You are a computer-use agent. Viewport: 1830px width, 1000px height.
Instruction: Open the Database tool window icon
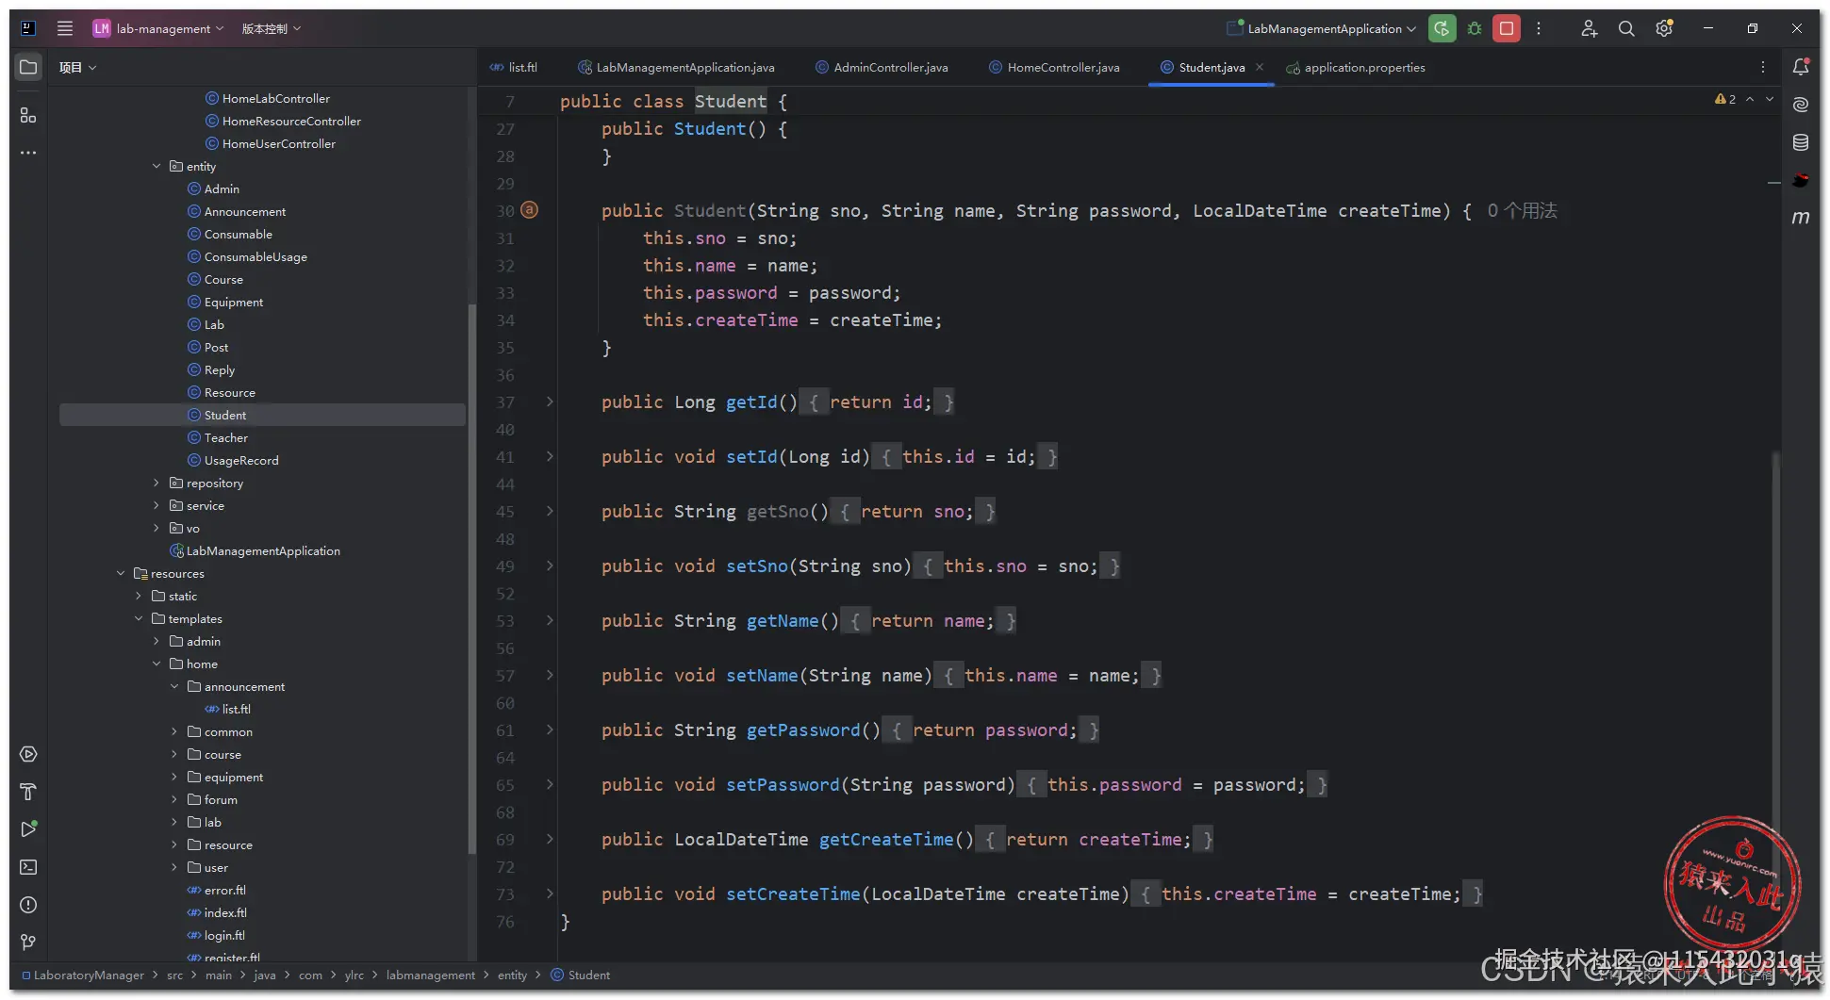[1801, 142]
